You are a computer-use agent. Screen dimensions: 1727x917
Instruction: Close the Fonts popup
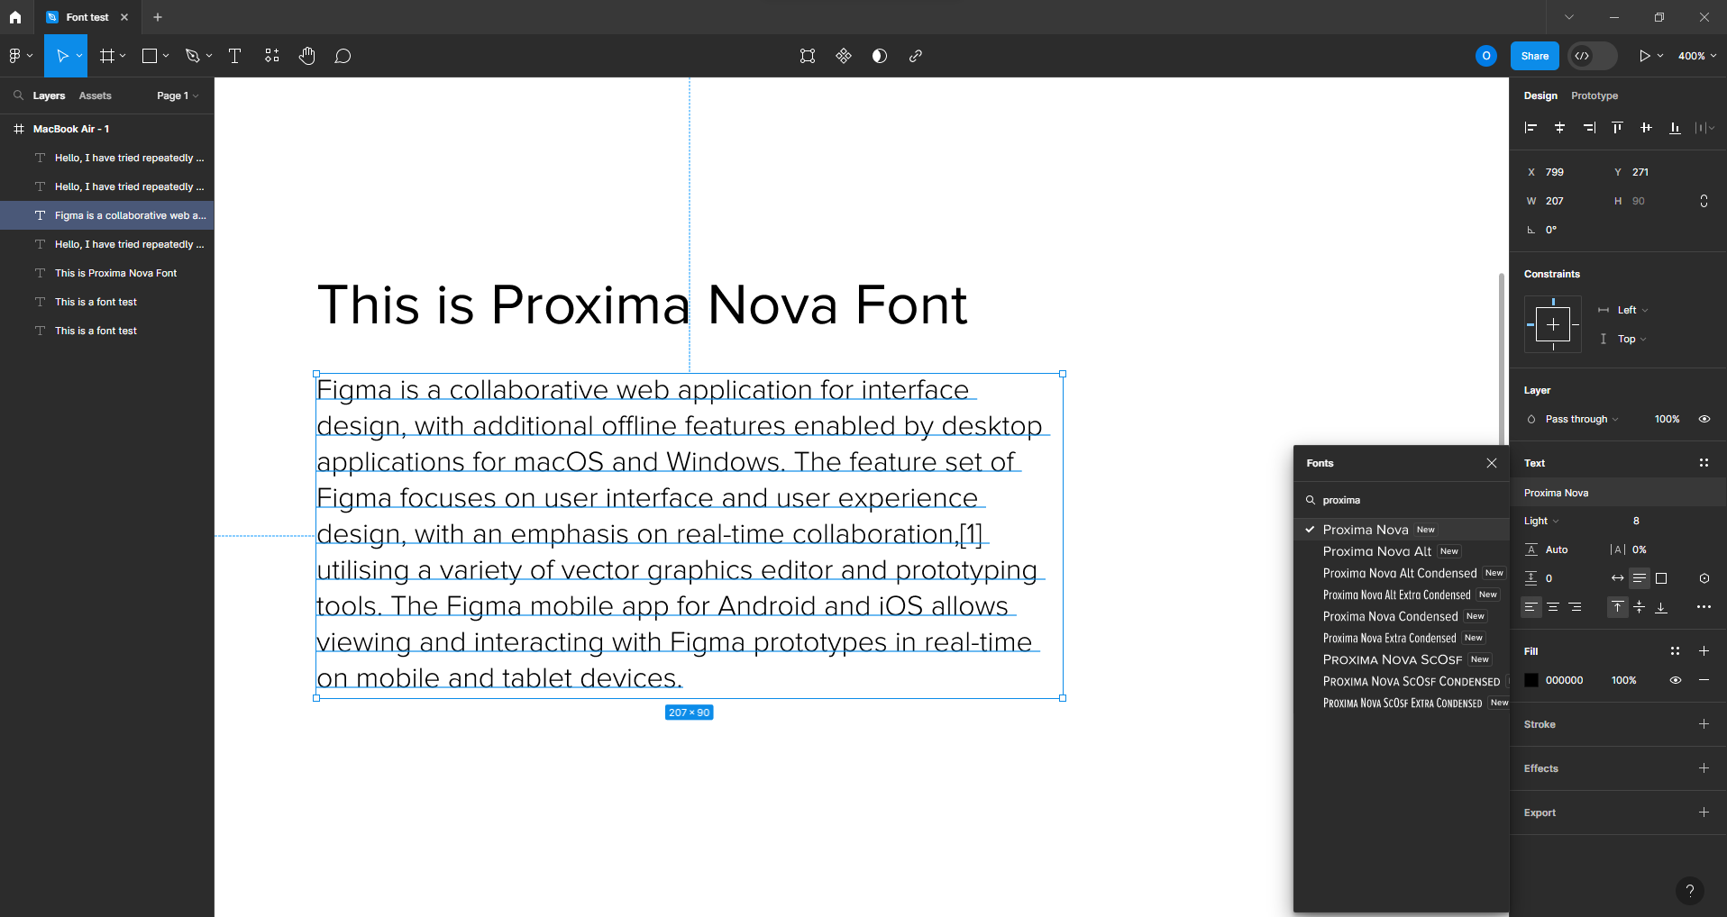coord(1492,463)
